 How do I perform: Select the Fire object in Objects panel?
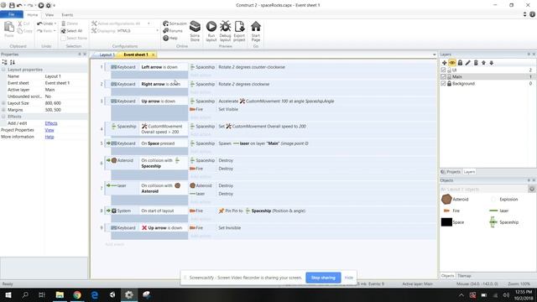click(x=451, y=211)
